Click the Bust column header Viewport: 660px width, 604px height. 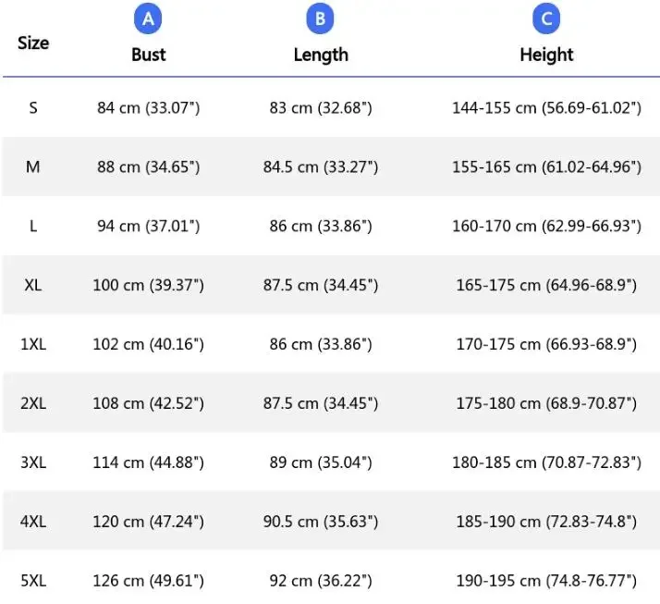148,55
